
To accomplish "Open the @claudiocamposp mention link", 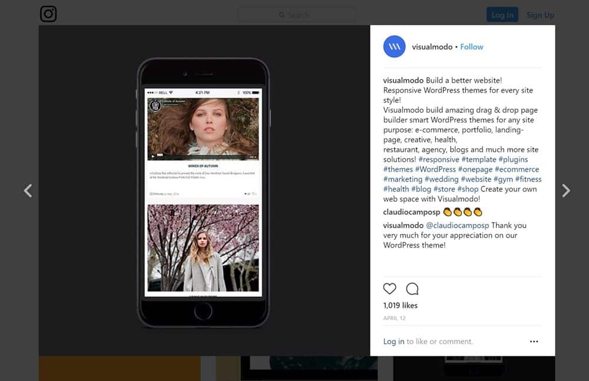I will tap(457, 225).
